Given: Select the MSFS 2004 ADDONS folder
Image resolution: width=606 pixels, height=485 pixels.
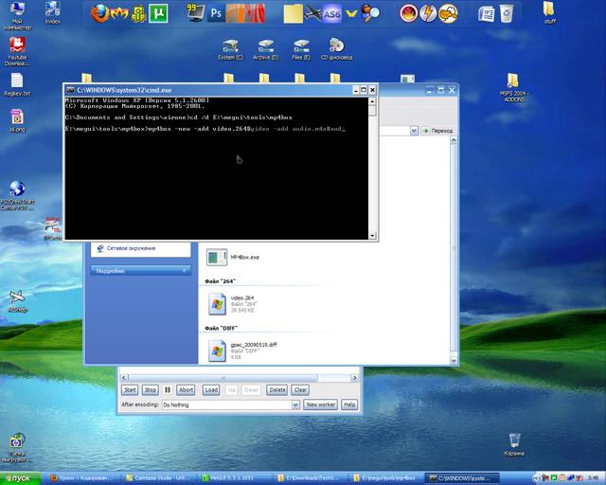Looking at the screenshot, I should tap(513, 88).
